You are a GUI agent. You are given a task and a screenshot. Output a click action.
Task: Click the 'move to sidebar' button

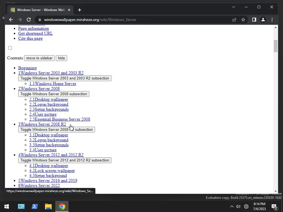point(39,58)
